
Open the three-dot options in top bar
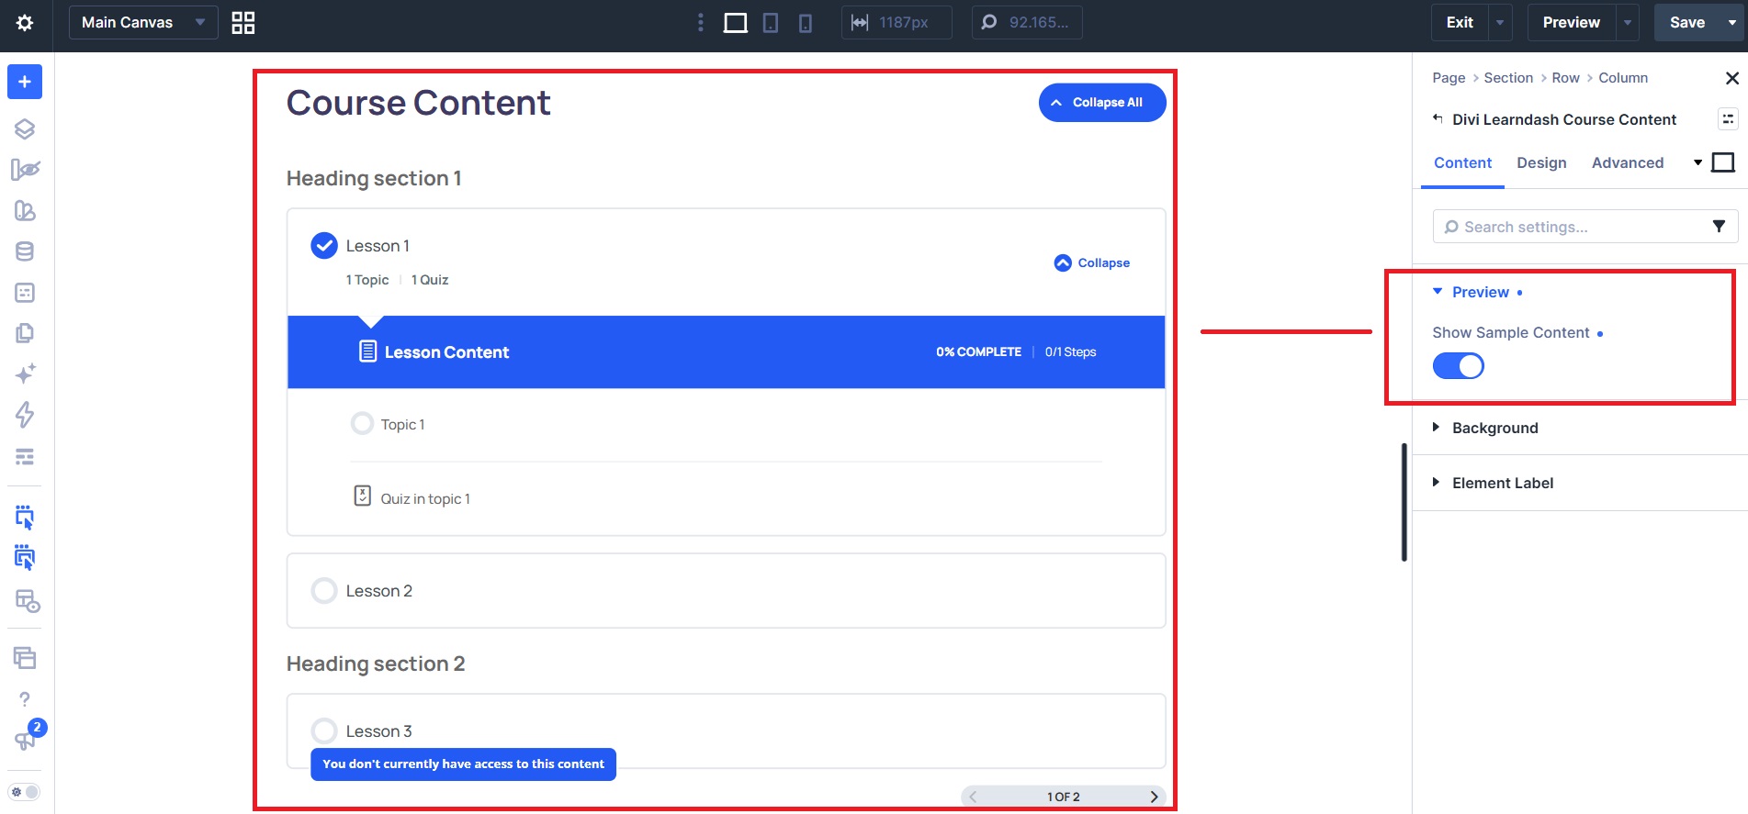pos(701,23)
